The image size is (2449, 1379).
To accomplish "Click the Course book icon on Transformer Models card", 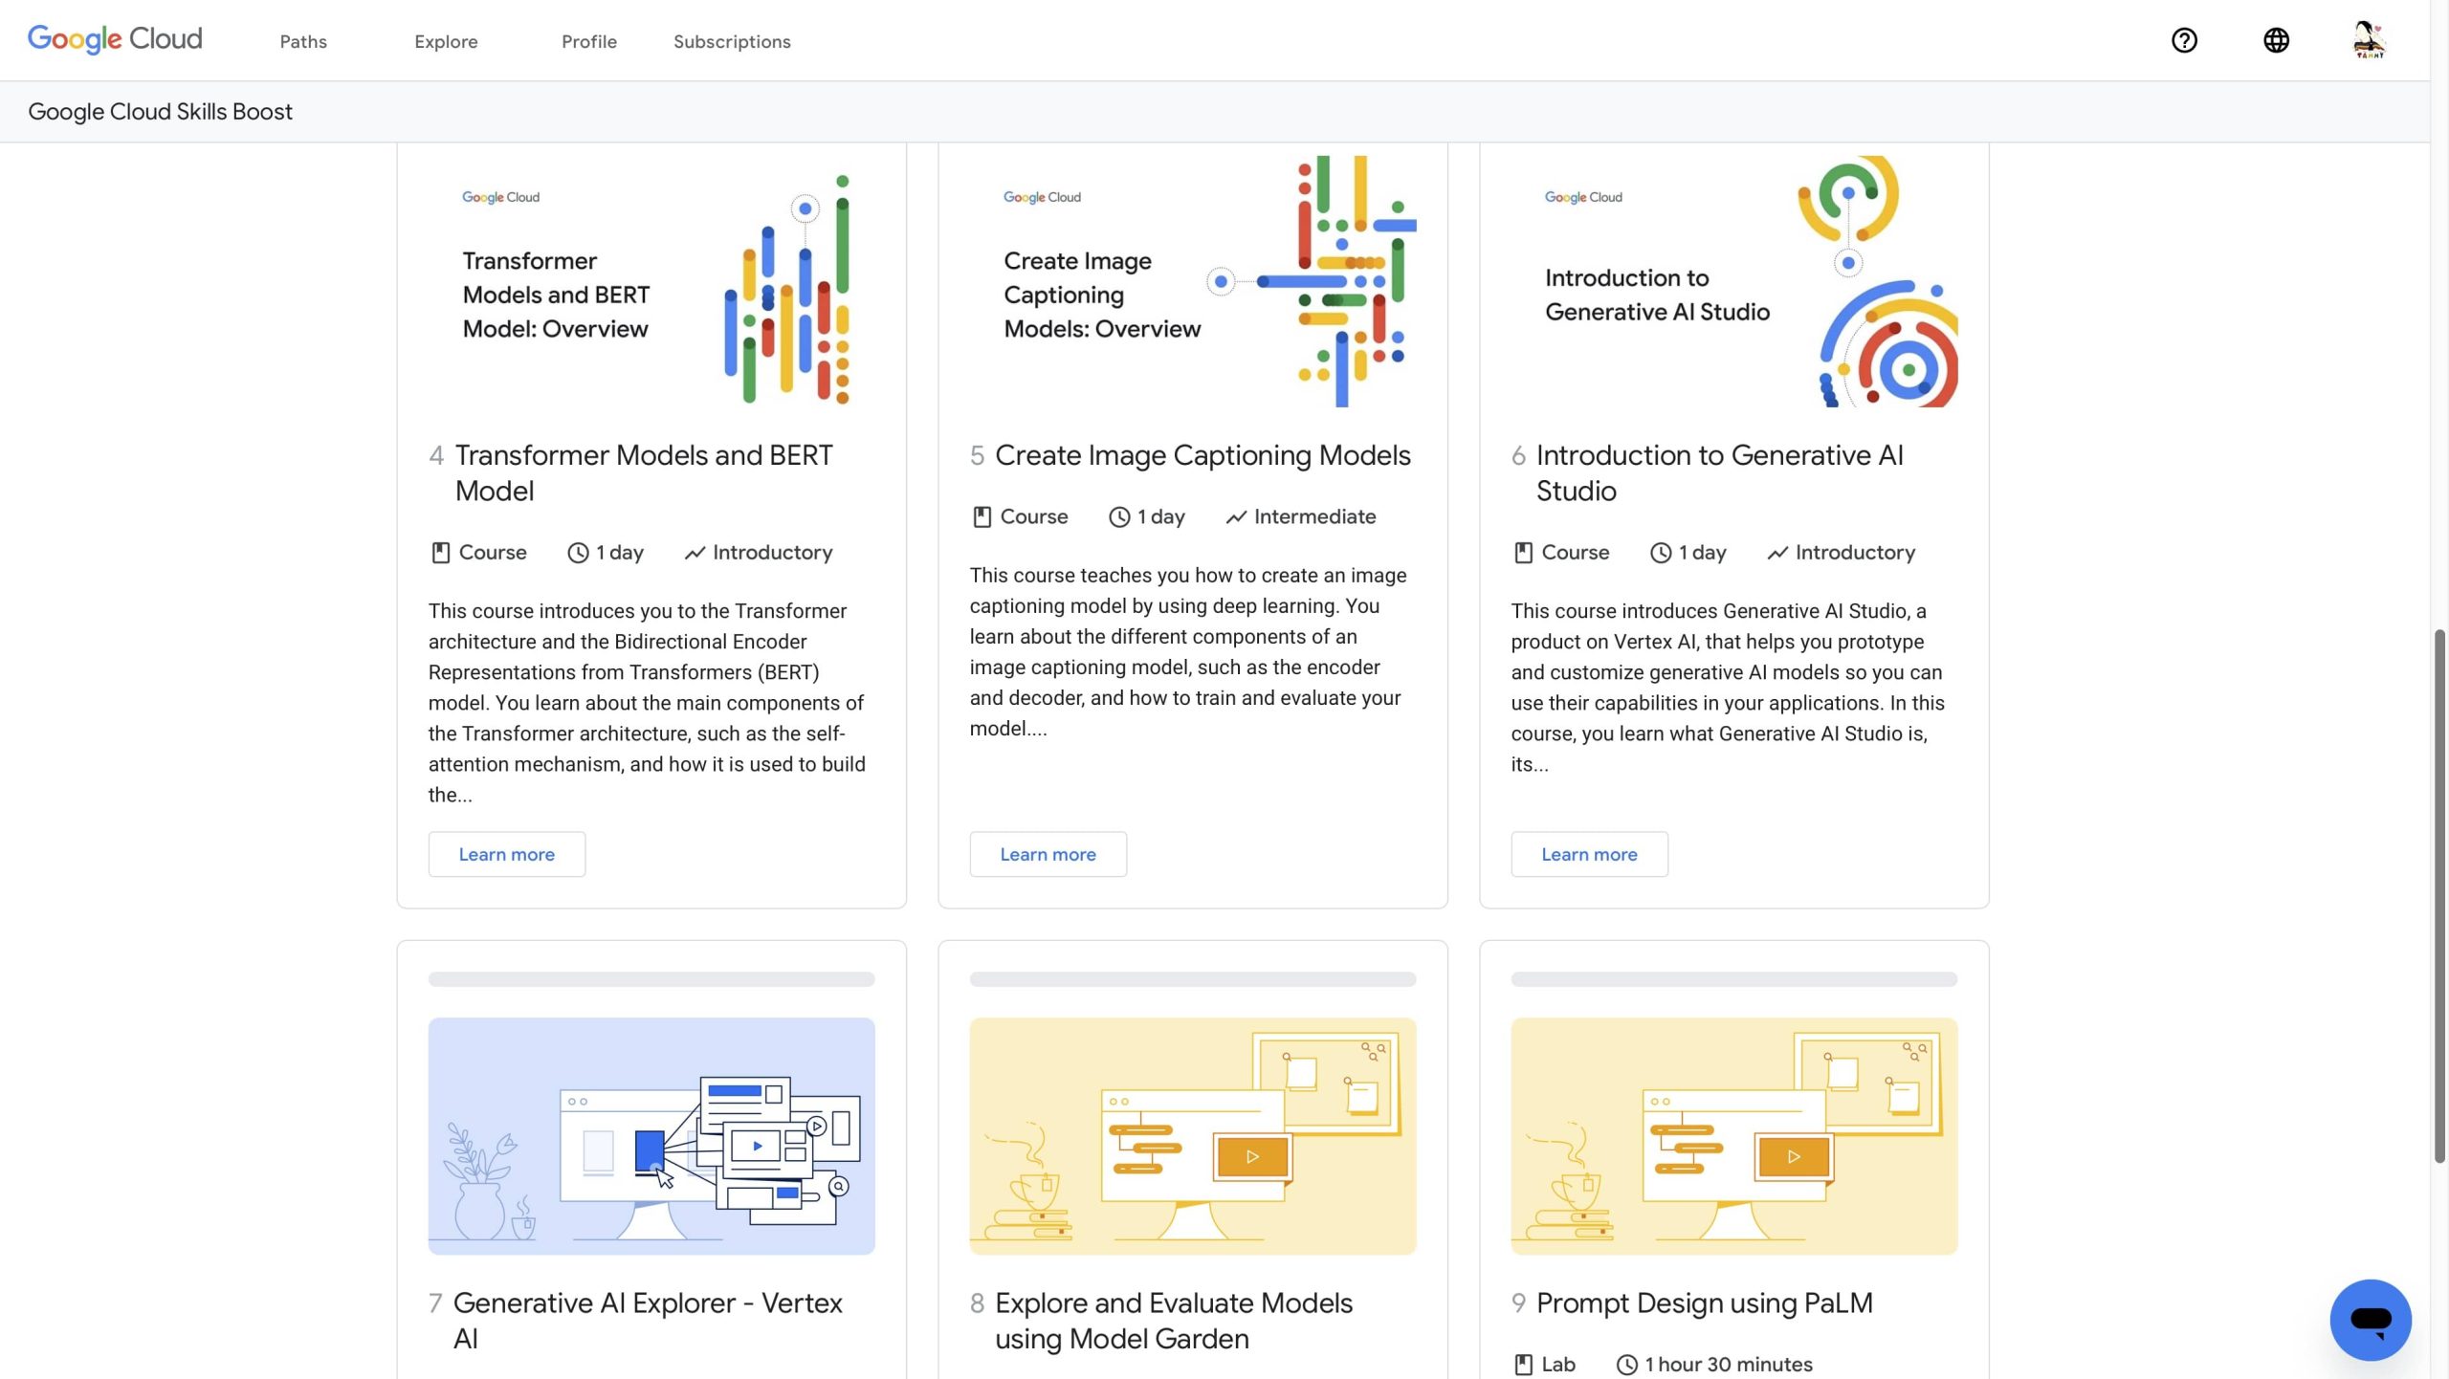I will (x=440, y=553).
